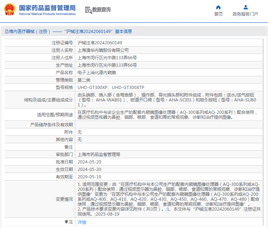Click management category value 第二类
The image size is (268, 228).
pos(84,80)
